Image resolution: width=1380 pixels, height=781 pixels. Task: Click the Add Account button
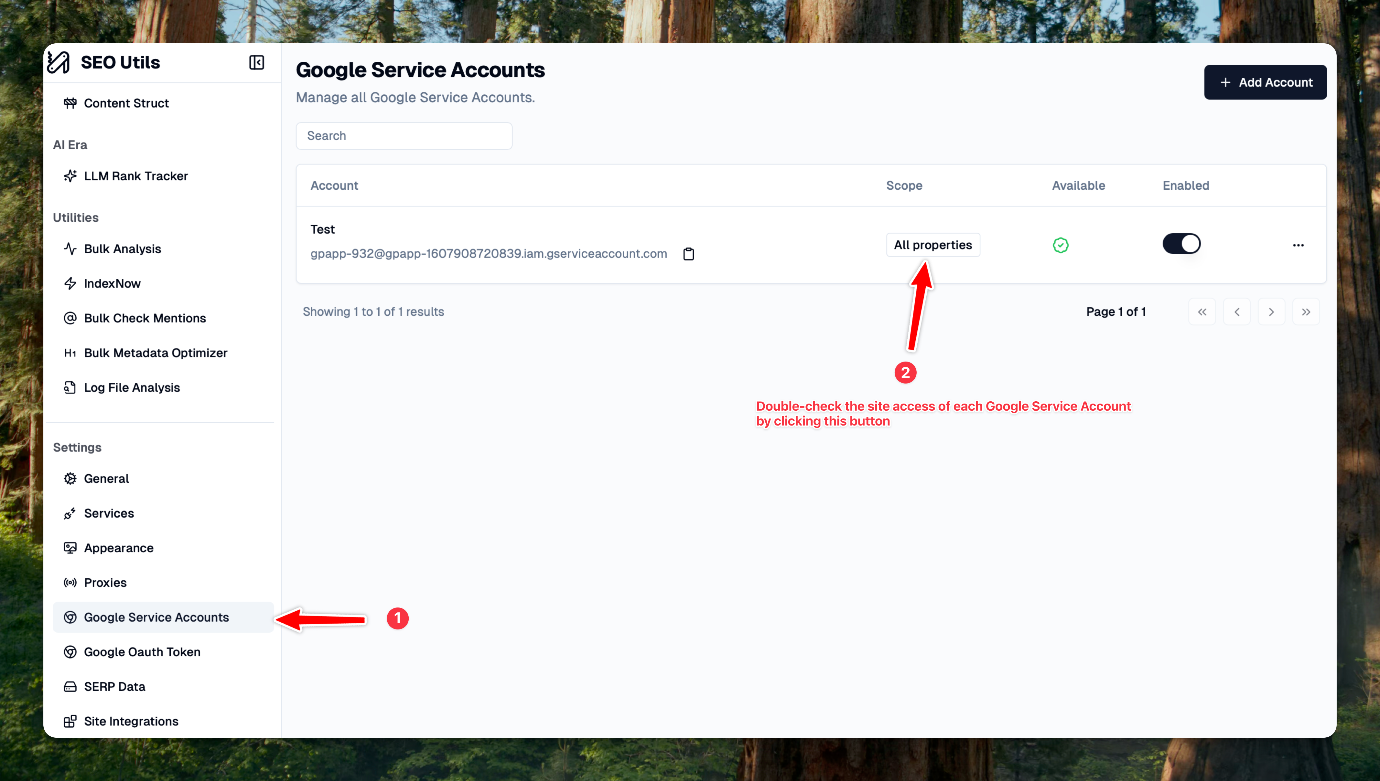1265,82
